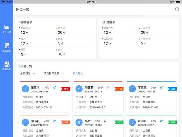The image size is (182, 137).
Task: Tap the battery indicator in status bar
Action: pyautogui.click(x=178, y=2)
